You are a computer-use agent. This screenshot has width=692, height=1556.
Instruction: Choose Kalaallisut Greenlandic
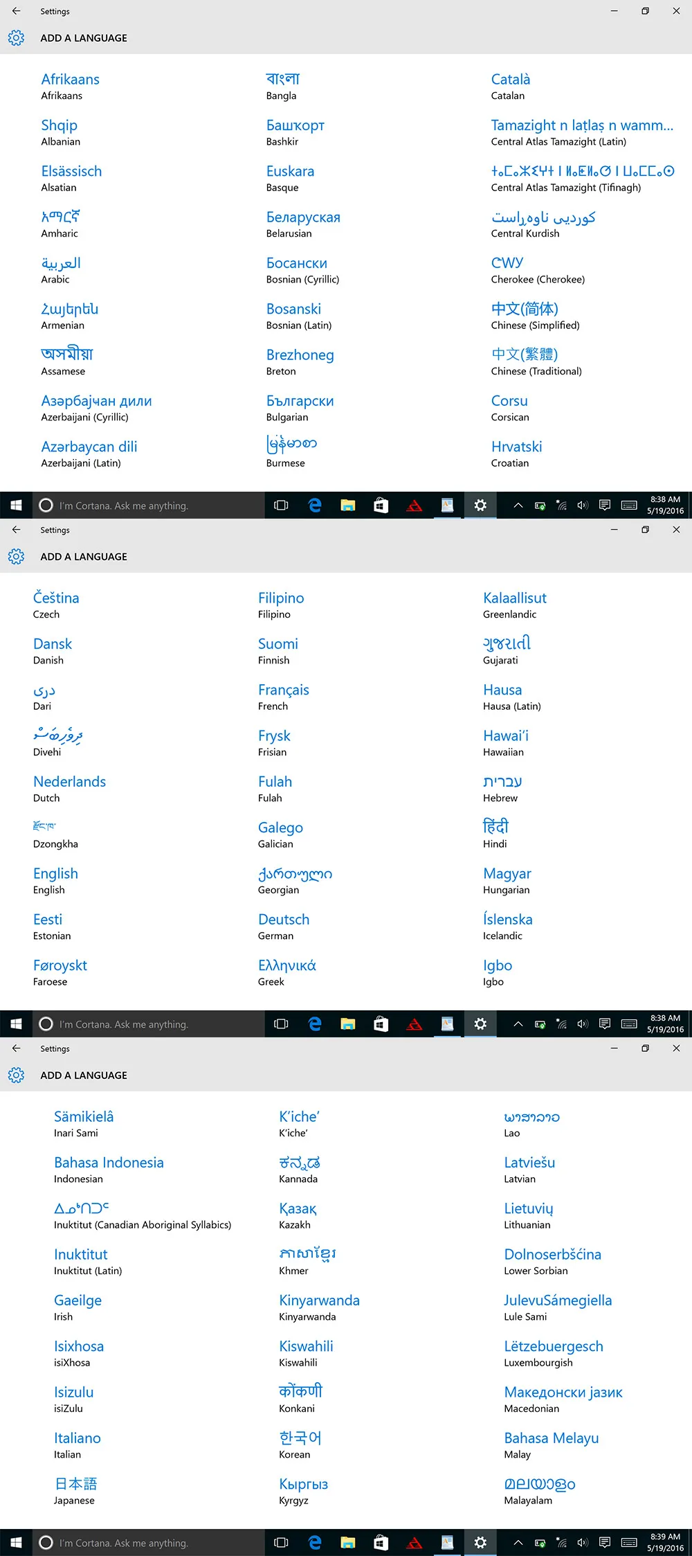coord(515,605)
